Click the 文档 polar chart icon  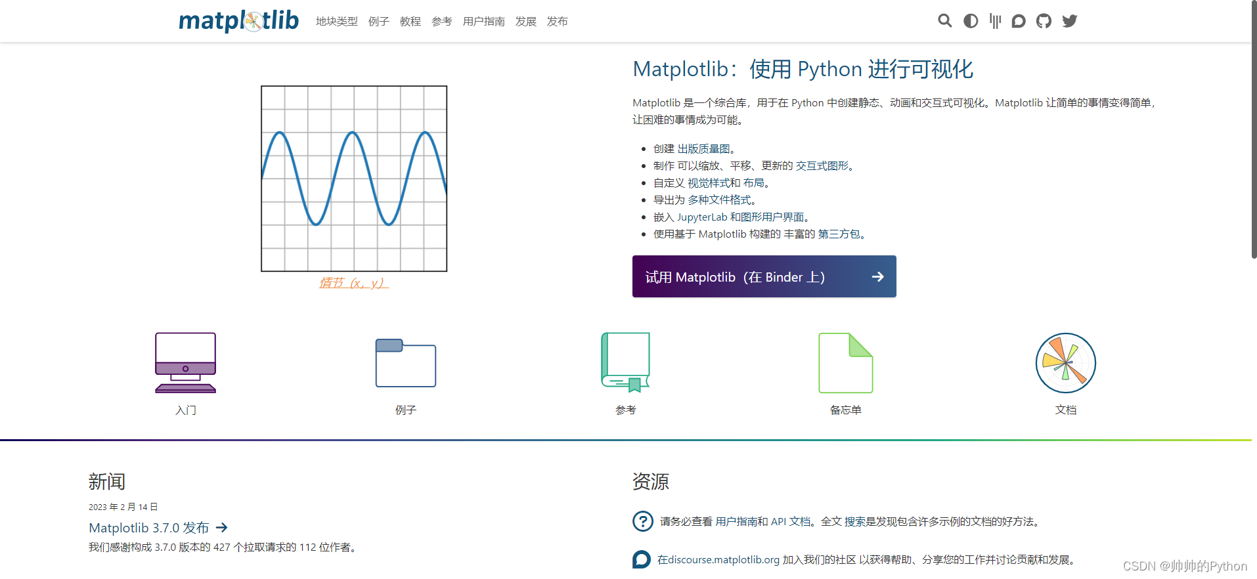(x=1066, y=362)
